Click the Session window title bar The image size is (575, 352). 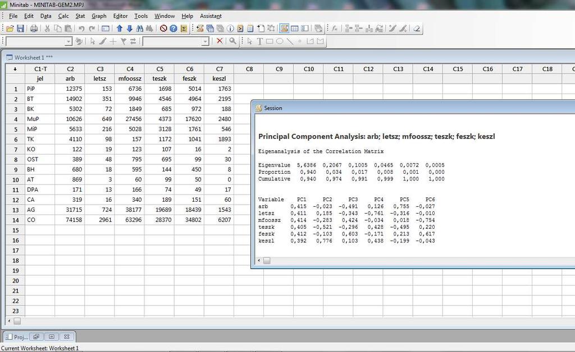(413, 108)
